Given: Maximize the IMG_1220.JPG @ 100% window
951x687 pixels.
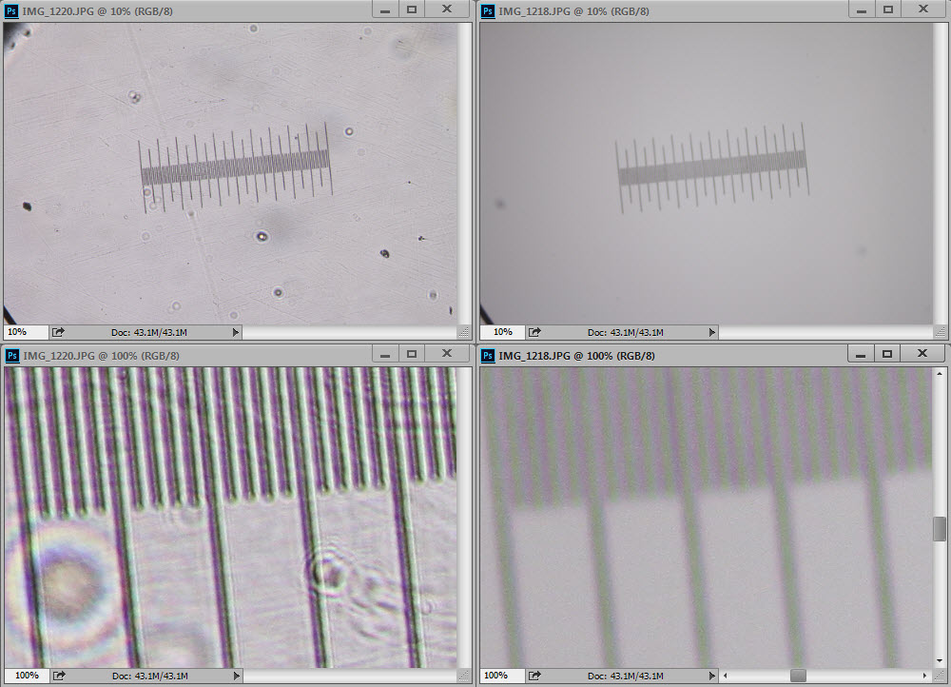Looking at the screenshot, I should click(412, 354).
